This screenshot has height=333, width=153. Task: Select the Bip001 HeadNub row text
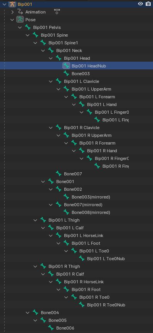point(89,66)
